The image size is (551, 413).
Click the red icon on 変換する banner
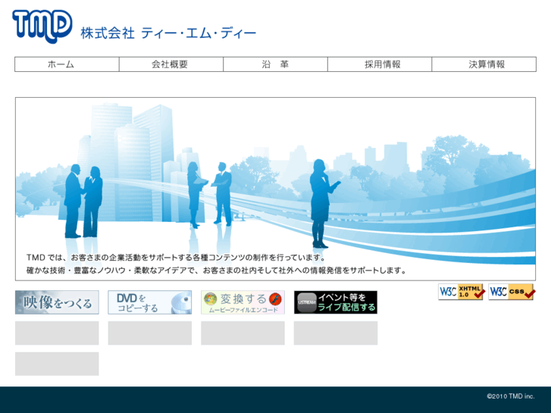coord(275,299)
